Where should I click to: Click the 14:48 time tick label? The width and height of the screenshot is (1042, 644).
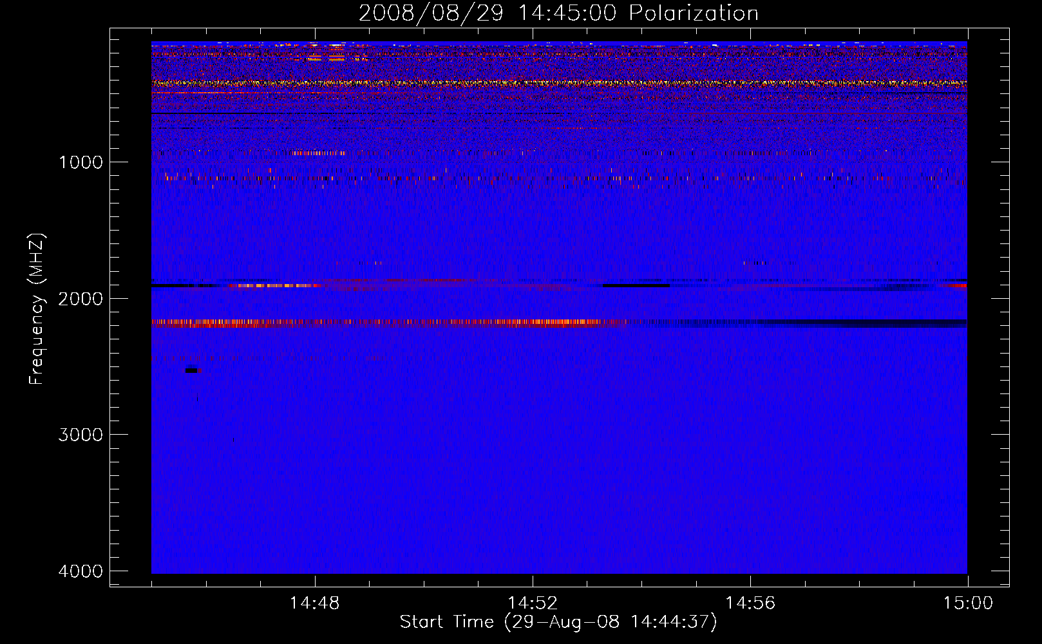314,603
